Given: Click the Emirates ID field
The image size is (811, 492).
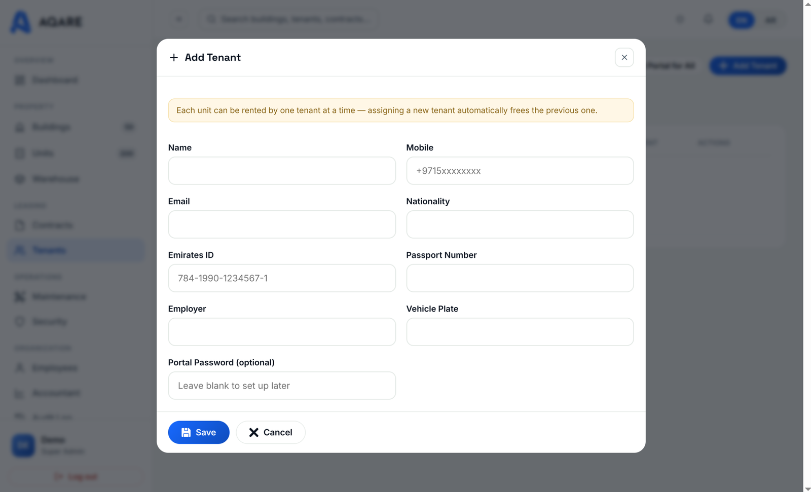Looking at the screenshot, I should pyautogui.click(x=282, y=278).
